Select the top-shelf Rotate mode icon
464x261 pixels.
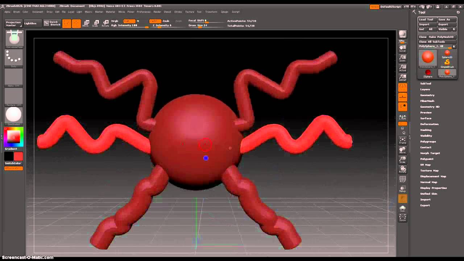click(x=105, y=24)
